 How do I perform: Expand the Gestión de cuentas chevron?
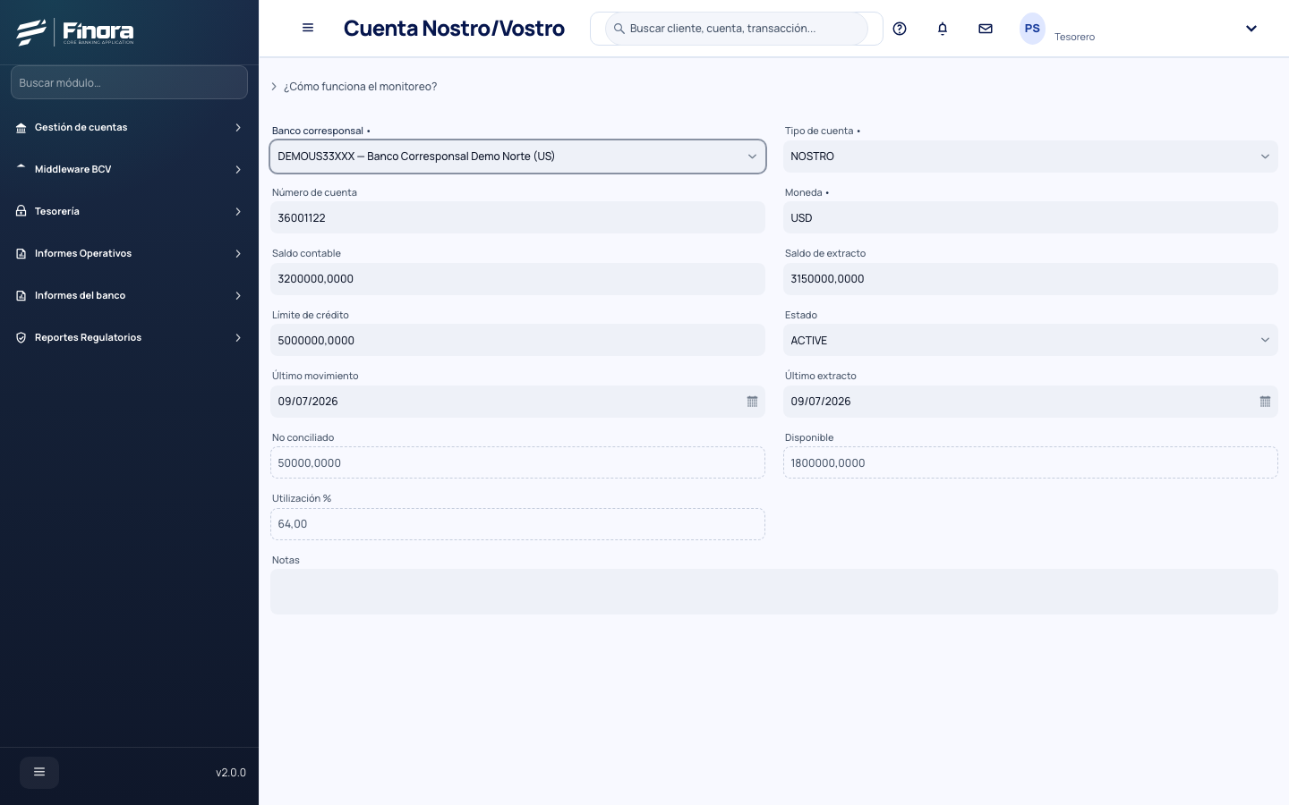[238, 128]
